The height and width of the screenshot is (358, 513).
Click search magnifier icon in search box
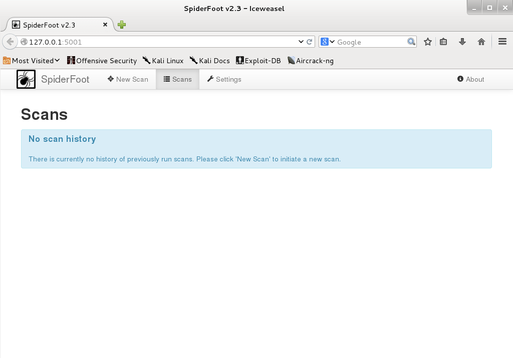411,42
